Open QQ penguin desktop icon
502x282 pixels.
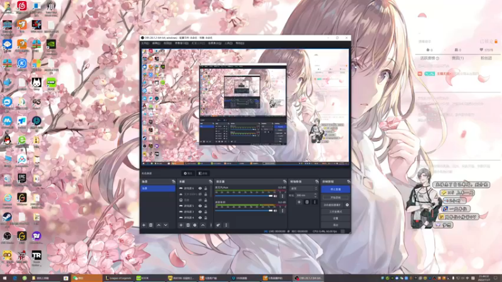point(8,140)
